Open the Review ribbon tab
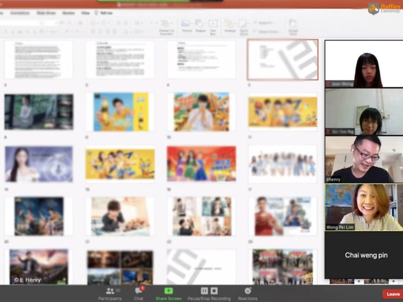Image resolution: width=403 pixels, height=302 pixels. (x=68, y=13)
